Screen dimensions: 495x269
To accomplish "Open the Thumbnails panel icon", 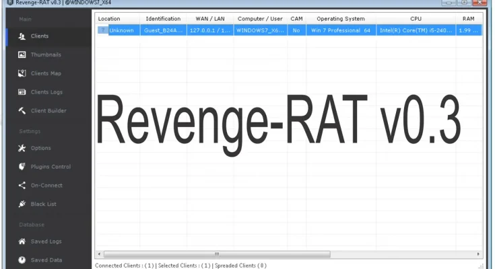I will click(22, 54).
